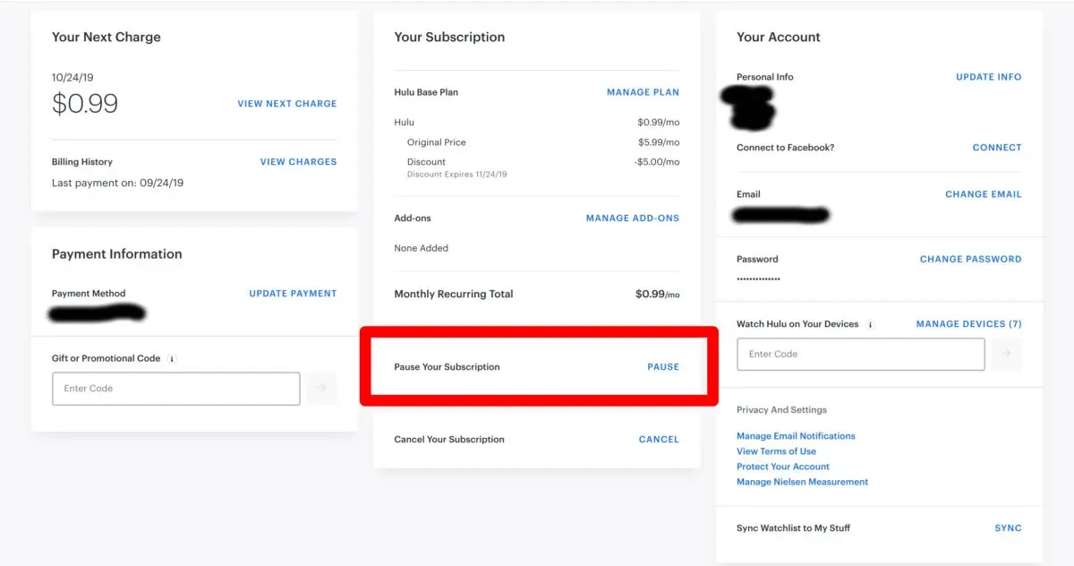Viewport: 1074px width, 566px height.
Task: Click the Your Subscription heading
Action: point(449,38)
